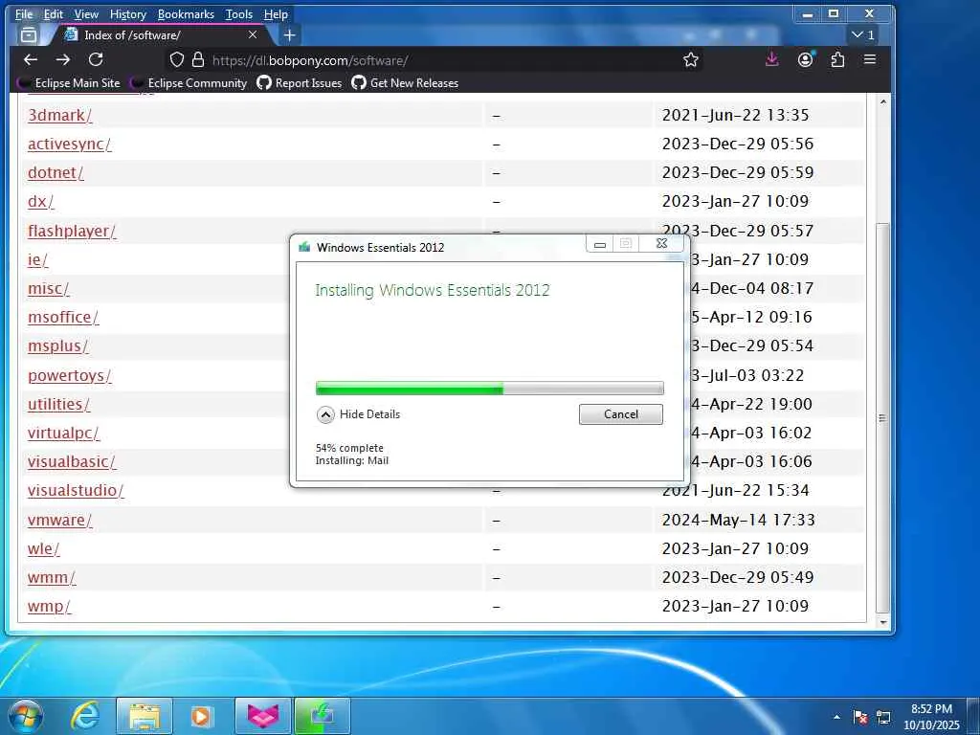Go back with the browser back arrow
This screenshot has width=980, height=735.
click(31, 60)
